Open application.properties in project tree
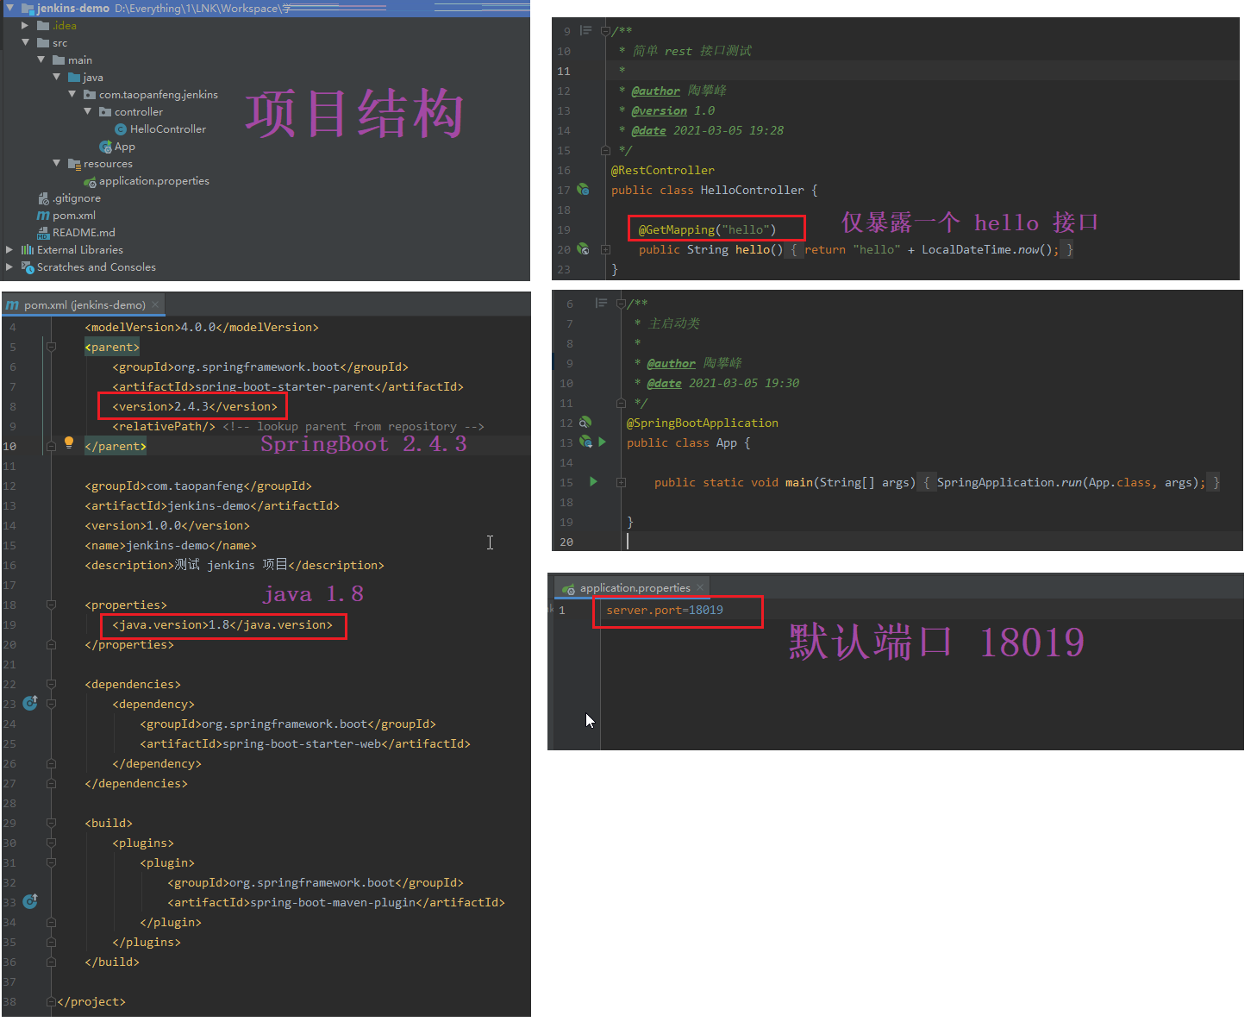 coord(154,181)
